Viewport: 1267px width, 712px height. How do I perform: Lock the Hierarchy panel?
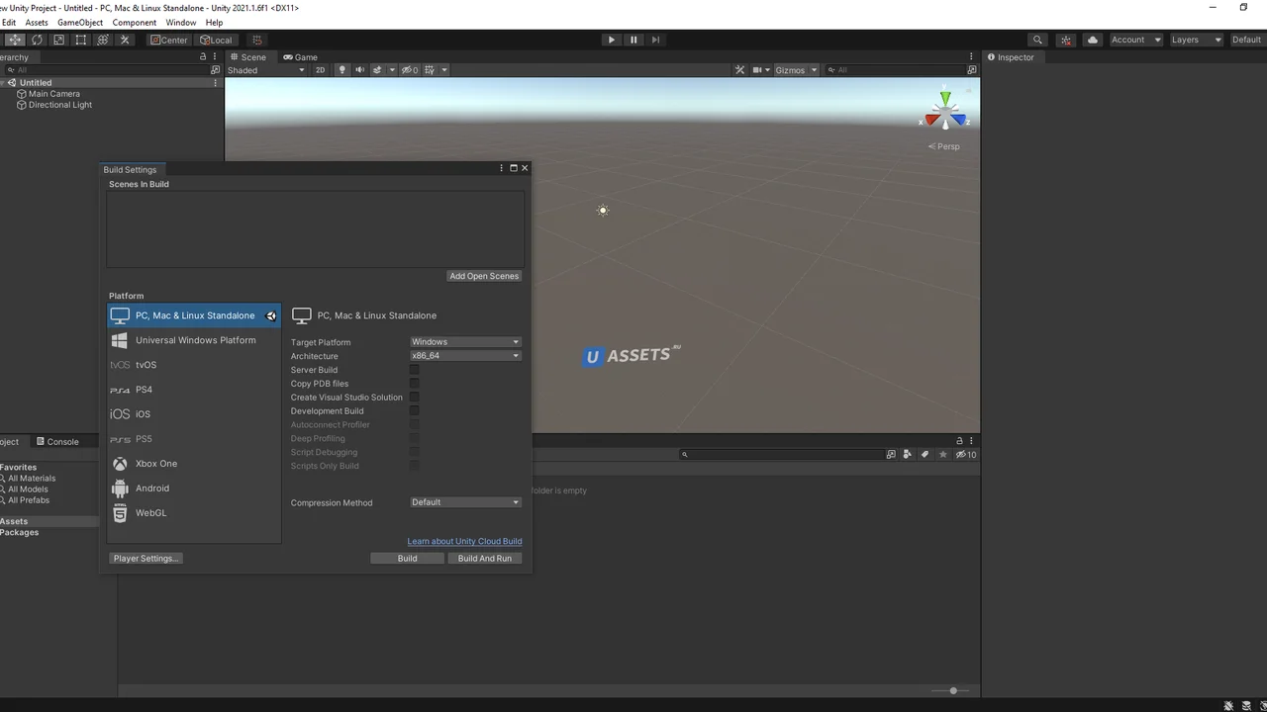tap(203, 57)
